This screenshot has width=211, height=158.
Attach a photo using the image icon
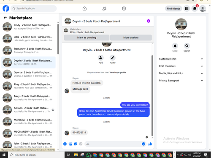(70, 144)
